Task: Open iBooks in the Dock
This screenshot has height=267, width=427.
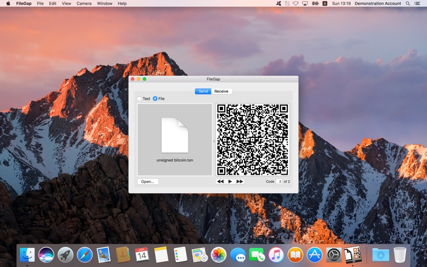Action: 295,255
